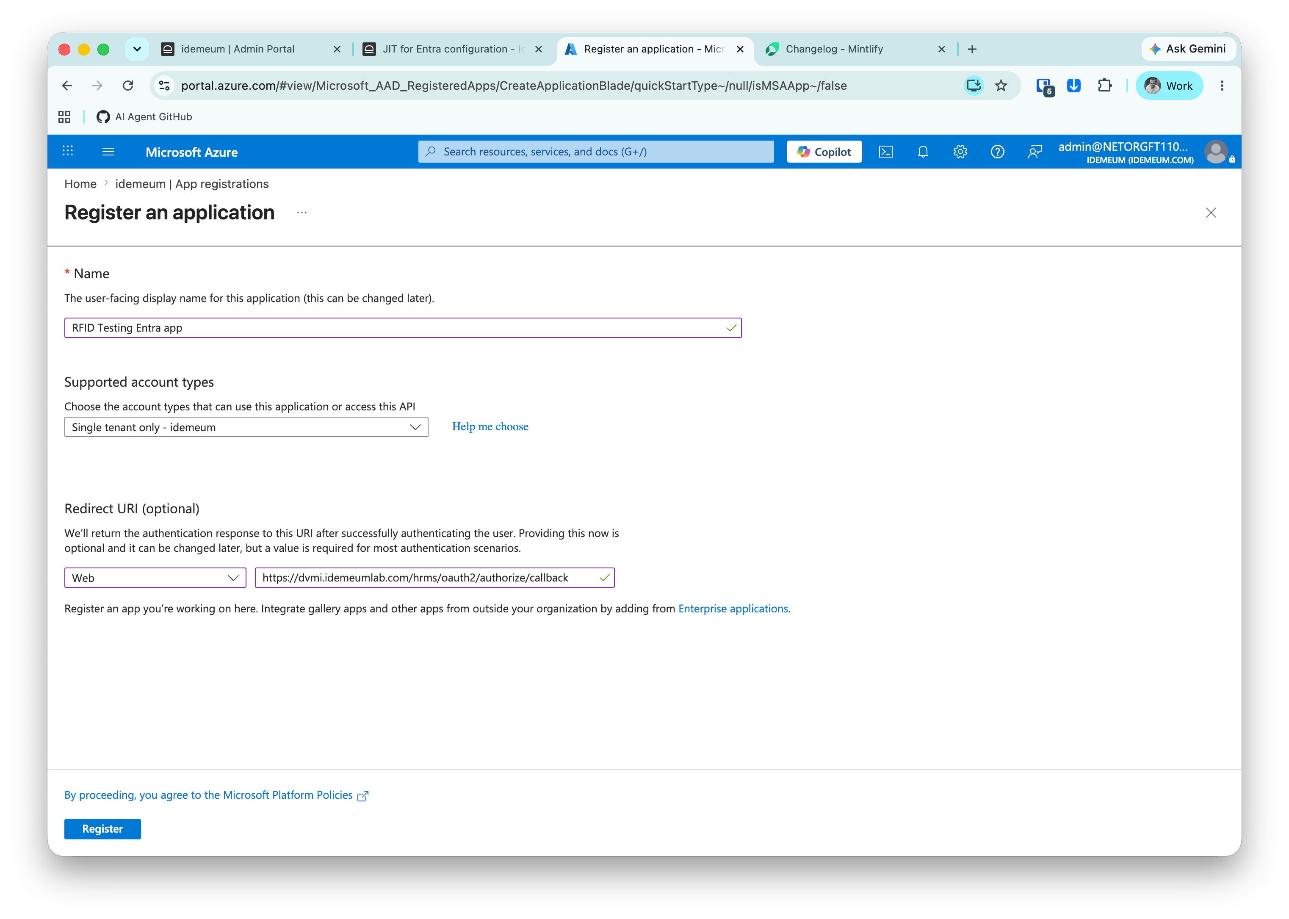Screen dimensions: 1289x919
Task: Close the Changelog - Mintlify tab
Action: (x=942, y=49)
